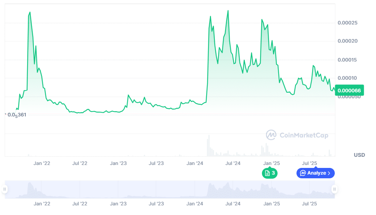Click the USD currency label
376x215 pixels.
pos(359,155)
